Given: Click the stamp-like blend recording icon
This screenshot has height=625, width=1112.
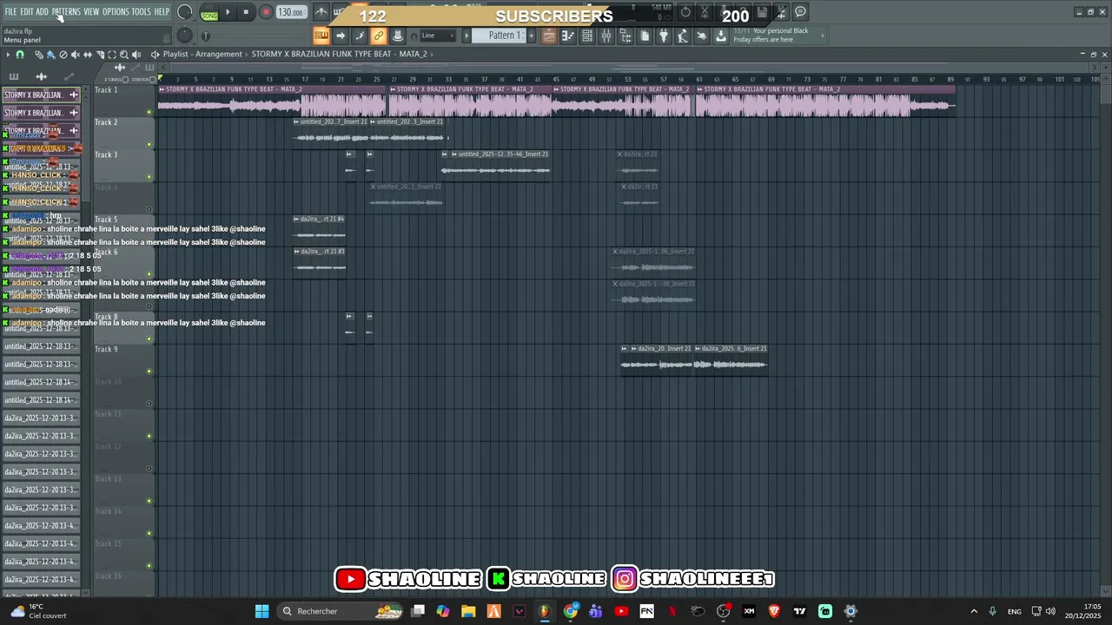Looking at the screenshot, I should 398,36.
